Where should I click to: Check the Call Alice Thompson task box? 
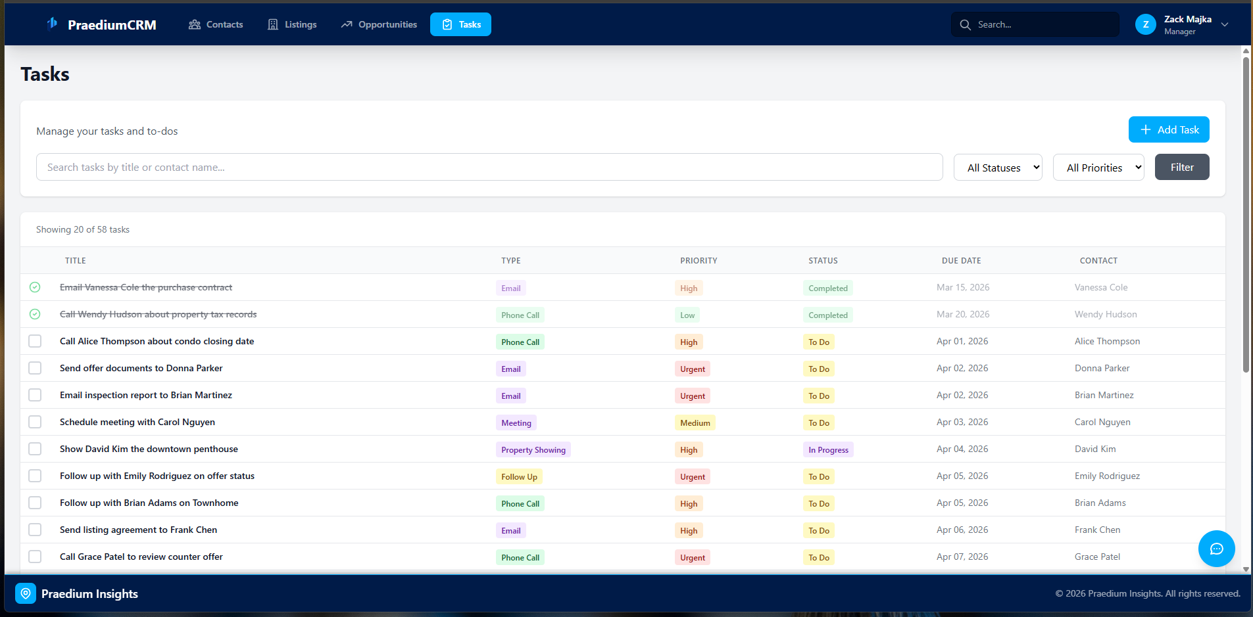coord(35,341)
